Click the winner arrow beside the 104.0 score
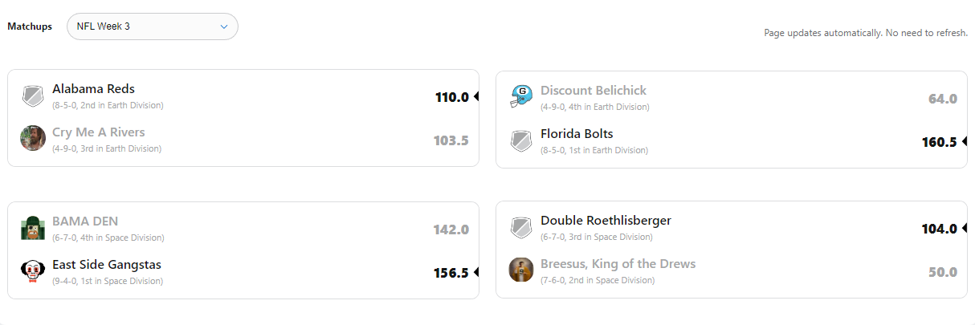This screenshot has height=325, width=975. [x=964, y=229]
